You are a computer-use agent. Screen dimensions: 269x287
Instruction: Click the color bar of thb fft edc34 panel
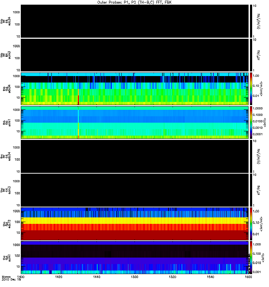pyautogui.click(x=251, y=21)
